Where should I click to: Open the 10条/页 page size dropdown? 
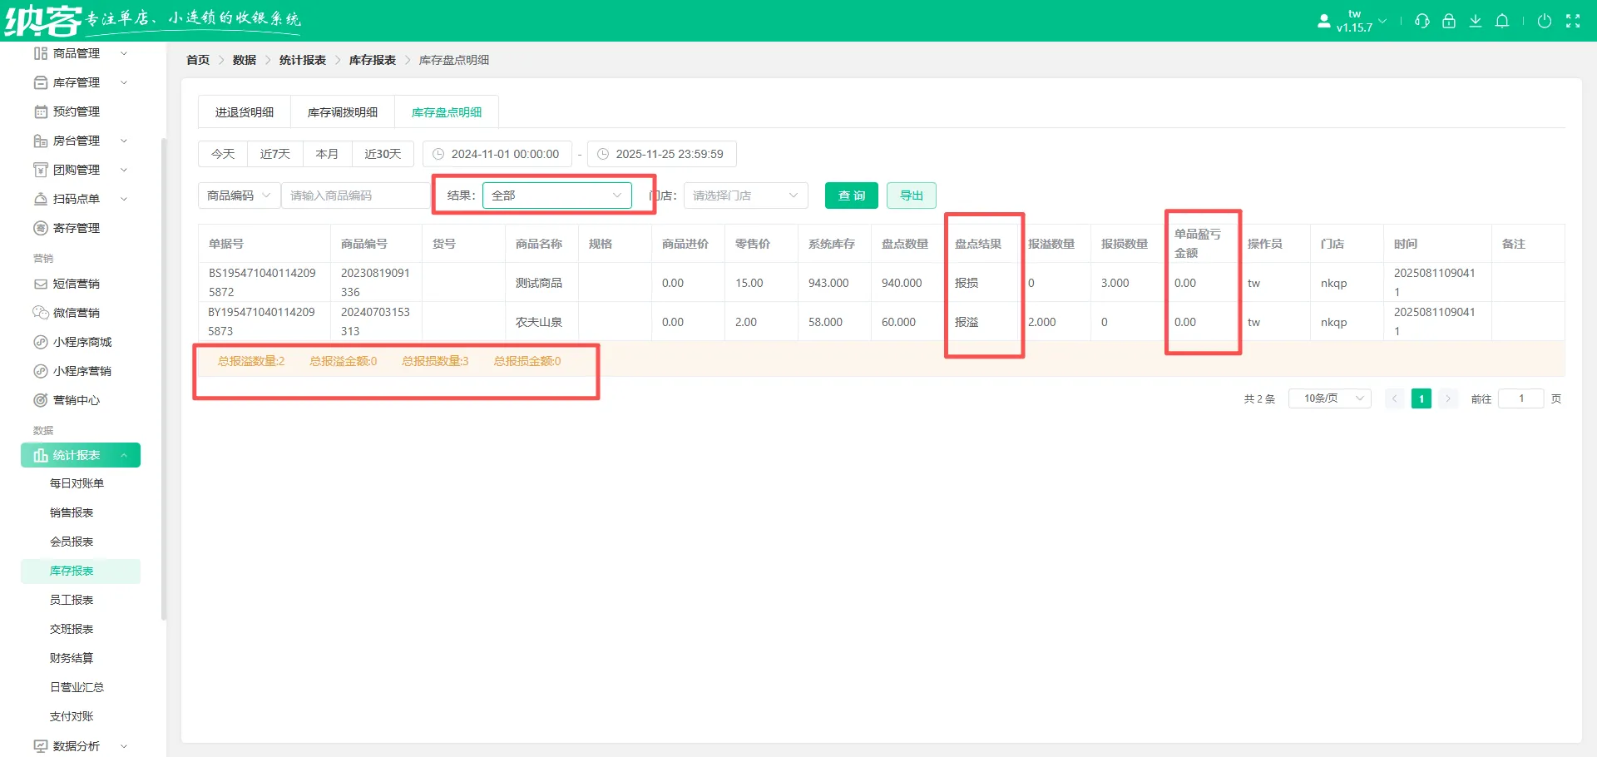coord(1328,398)
